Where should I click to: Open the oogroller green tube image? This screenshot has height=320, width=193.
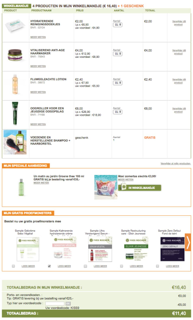pyautogui.click(x=15, y=113)
